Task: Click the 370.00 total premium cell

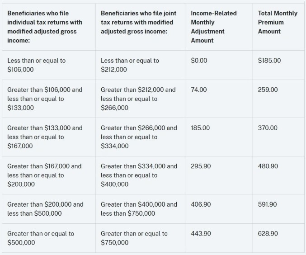Action: point(268,128)
